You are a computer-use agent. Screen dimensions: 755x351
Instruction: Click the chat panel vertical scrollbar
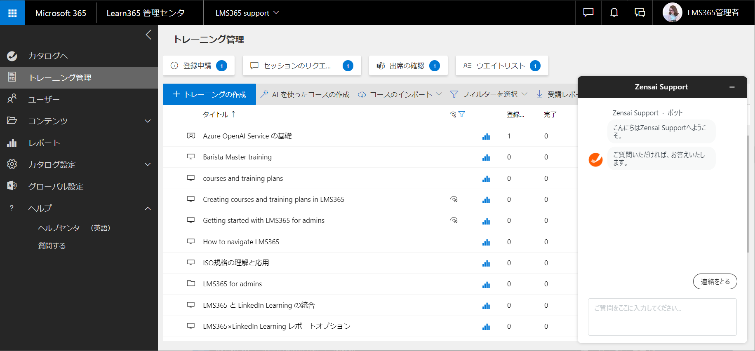pos(748,194)
